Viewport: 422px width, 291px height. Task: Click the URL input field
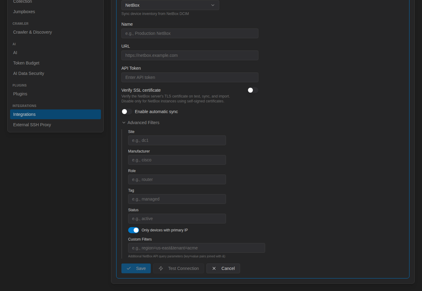190,55
